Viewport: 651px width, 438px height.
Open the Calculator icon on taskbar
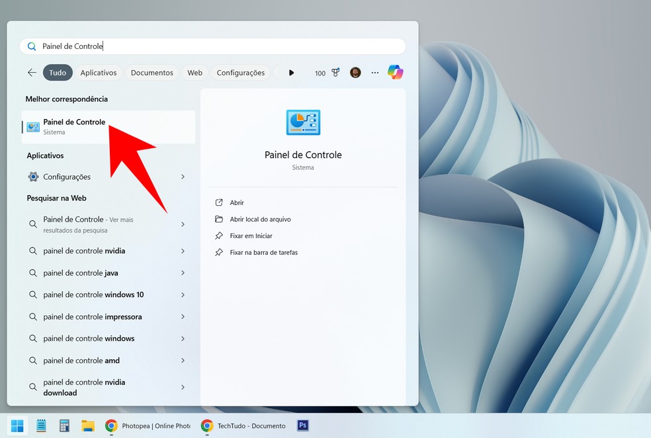tap(64, 425)
